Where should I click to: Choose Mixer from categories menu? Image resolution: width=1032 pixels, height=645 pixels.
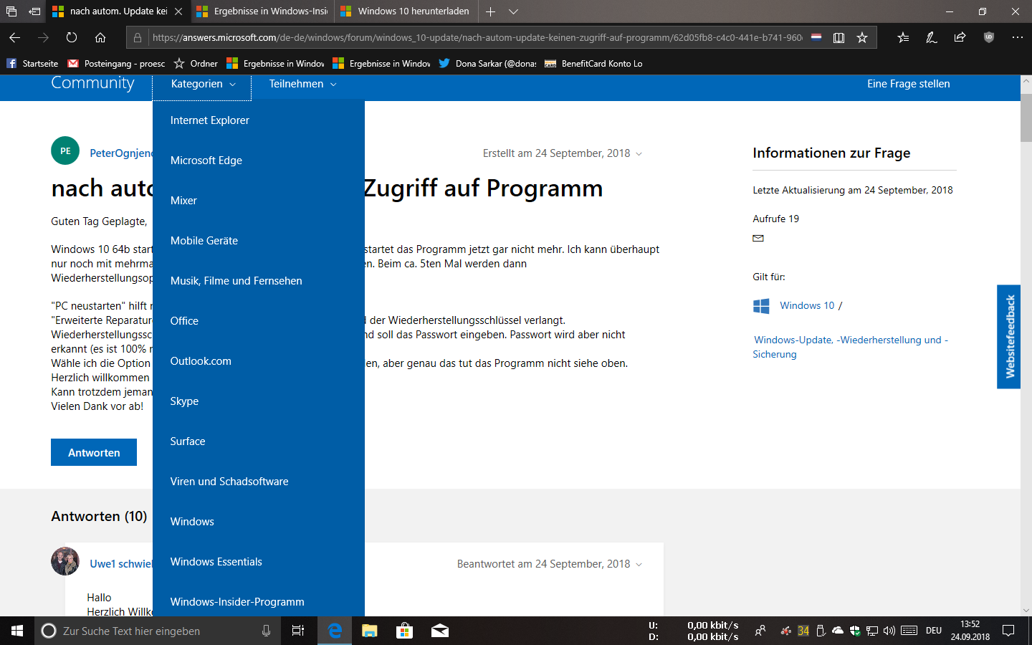pyautogui.click(x=259, y=201)
